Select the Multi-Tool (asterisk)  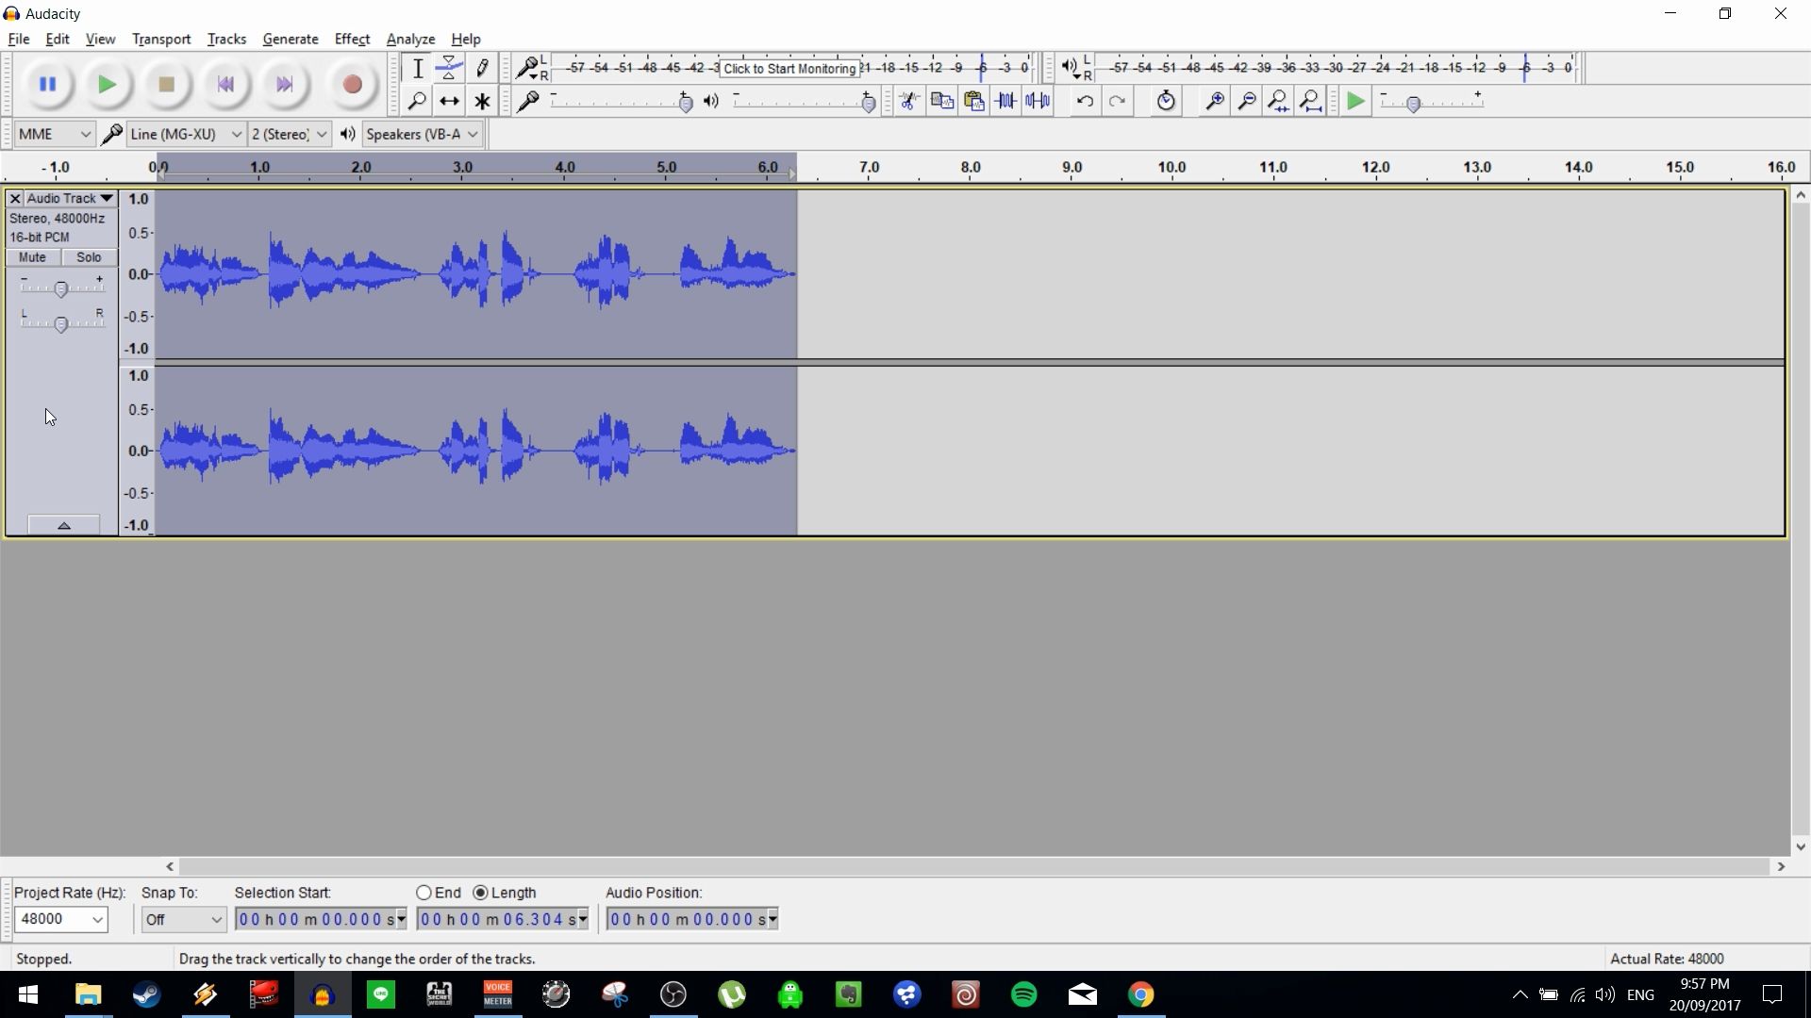point(482,101)
